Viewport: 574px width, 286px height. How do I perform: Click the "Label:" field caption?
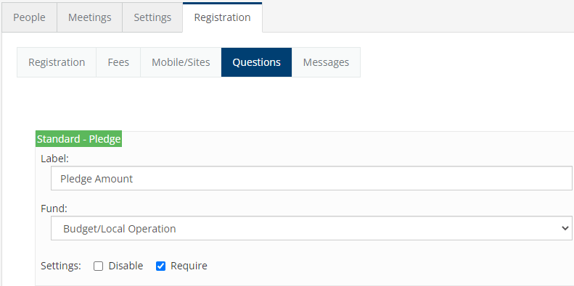[55, 159]
